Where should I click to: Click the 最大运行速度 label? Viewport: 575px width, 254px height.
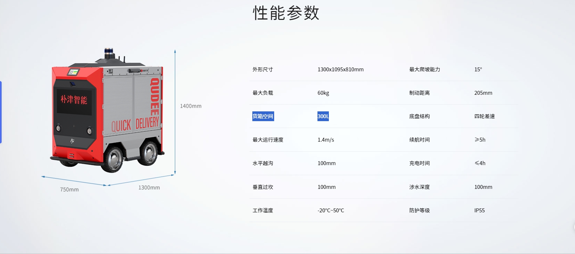(268, 140)
